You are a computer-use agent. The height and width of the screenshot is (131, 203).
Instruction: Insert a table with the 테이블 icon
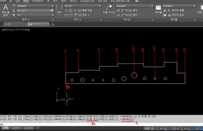(158, 9)
